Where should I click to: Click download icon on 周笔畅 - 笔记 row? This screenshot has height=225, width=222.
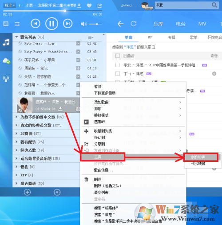[78, 68]
